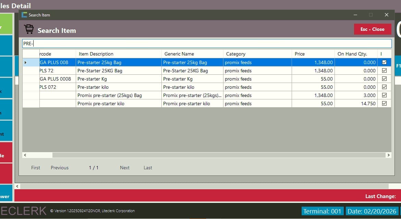The image size is (401, 219).
Task: Select Promix pre-starter (25kgs) Bag item
Action: click(109, 95)
